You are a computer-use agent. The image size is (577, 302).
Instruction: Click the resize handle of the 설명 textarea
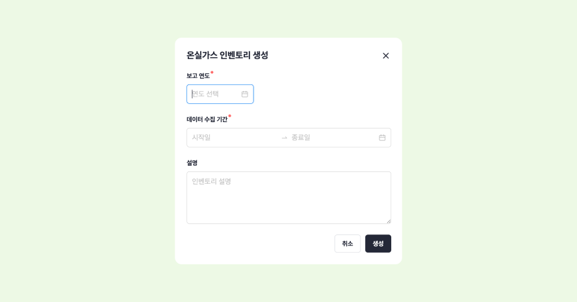(x=389, y=221)
